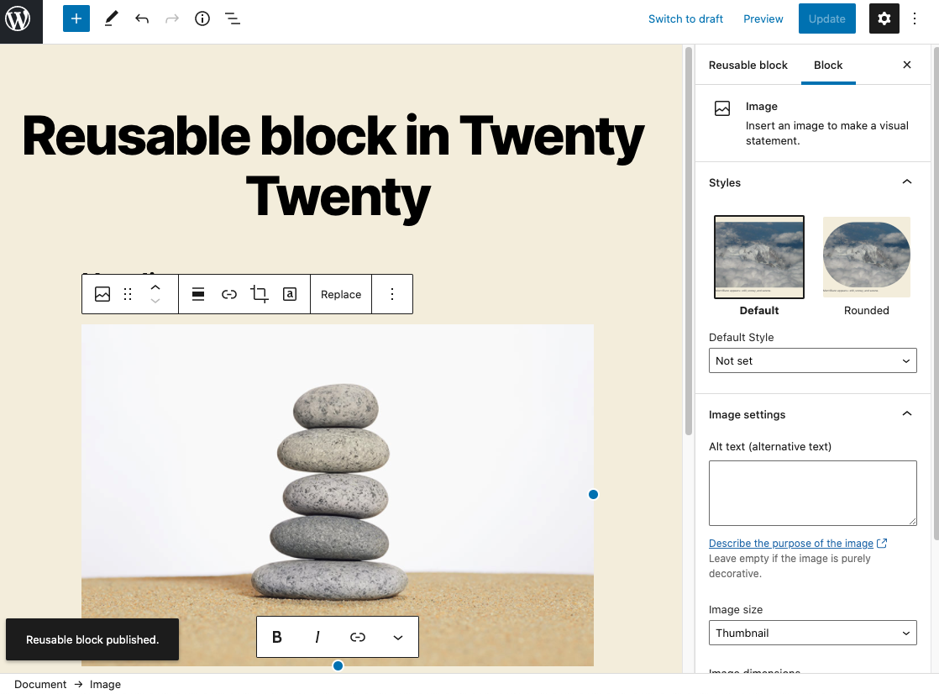Click the Crop icon in the image toolbar

[x=259, y=294]
